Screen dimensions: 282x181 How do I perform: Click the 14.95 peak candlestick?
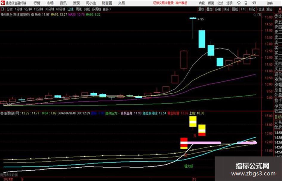[193, 28]
